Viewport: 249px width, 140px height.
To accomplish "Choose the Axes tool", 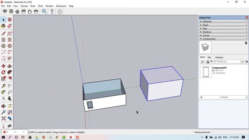I will (x=4, y=98).
